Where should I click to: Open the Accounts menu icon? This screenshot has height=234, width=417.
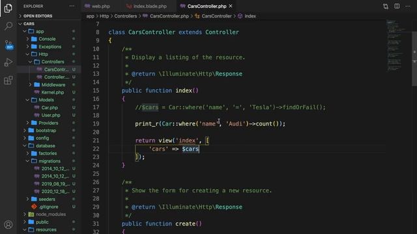point(8,224)
